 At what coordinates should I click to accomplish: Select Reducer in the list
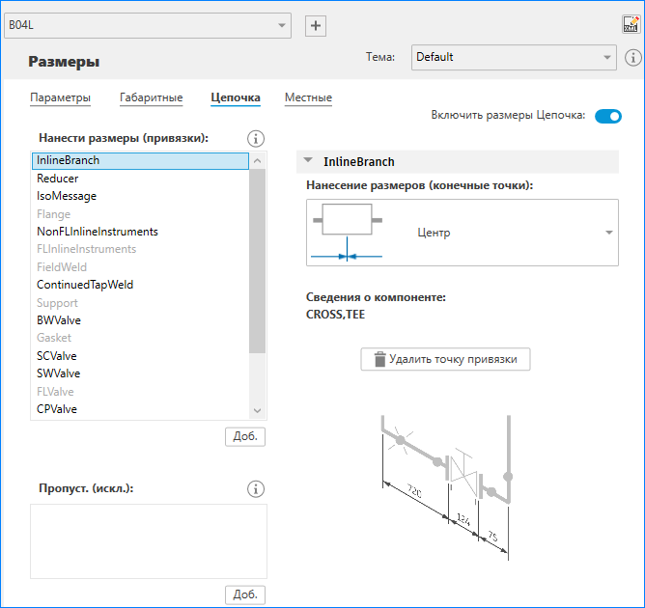pyautogui.click(x=58, y=179)
